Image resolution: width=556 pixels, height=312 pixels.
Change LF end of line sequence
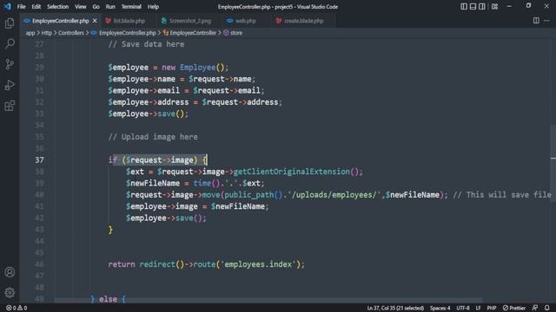pyautogui.click(x=478, y=308)
